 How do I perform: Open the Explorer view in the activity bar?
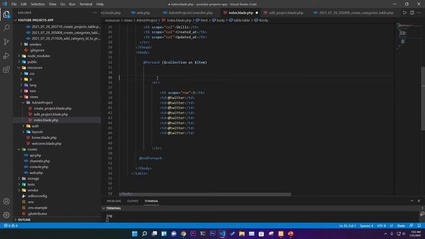tap(6, 14)
